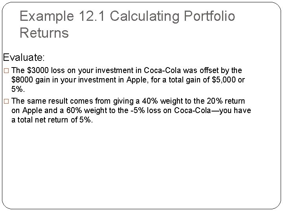Click the word 'Returns' in the title
This screenshot has width=283, height=212.
(44, 33)
